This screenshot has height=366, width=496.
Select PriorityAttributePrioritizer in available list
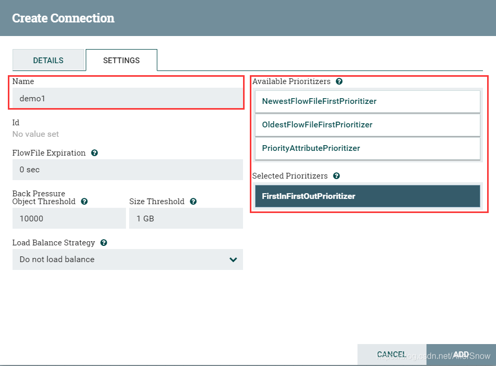tap(367, 148)
